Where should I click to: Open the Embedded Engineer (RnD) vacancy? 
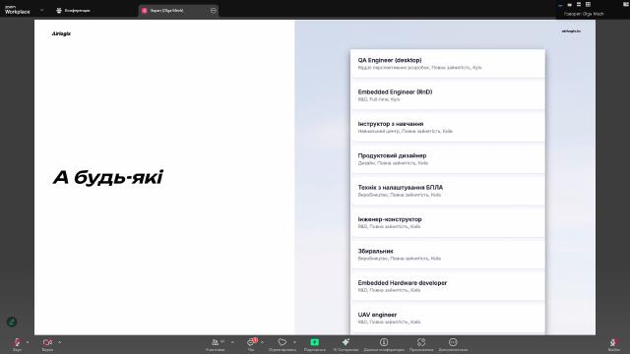[448, 95]
